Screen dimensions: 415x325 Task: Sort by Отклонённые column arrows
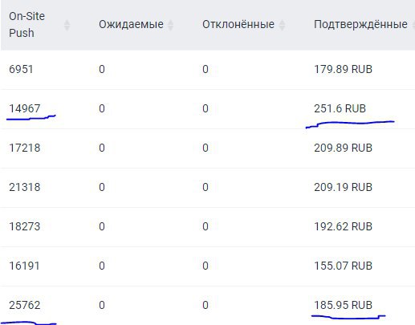282,25
